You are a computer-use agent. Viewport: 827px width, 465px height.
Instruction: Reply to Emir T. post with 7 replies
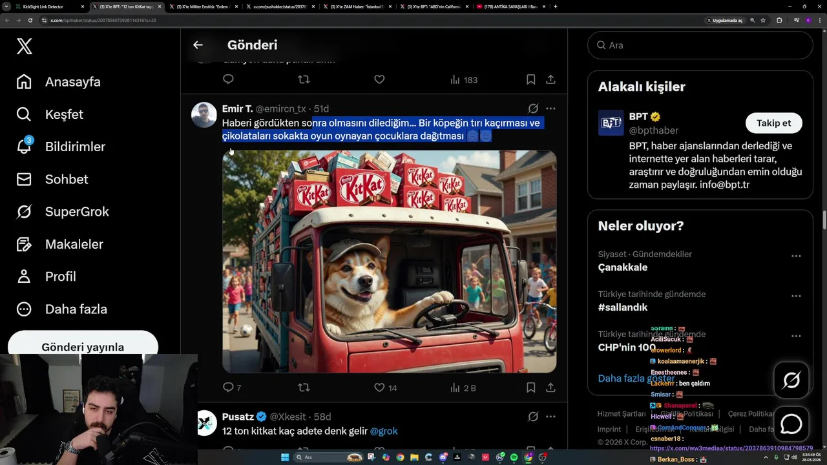[232, 387]
